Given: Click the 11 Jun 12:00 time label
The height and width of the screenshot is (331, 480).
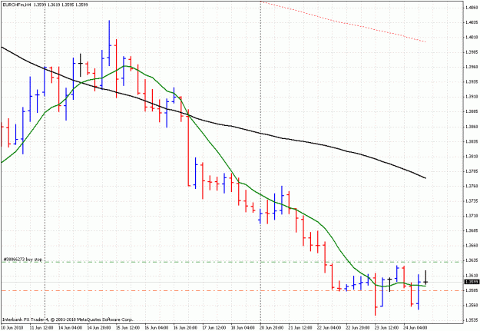Looking at the screenshot, I should [41, 328].
